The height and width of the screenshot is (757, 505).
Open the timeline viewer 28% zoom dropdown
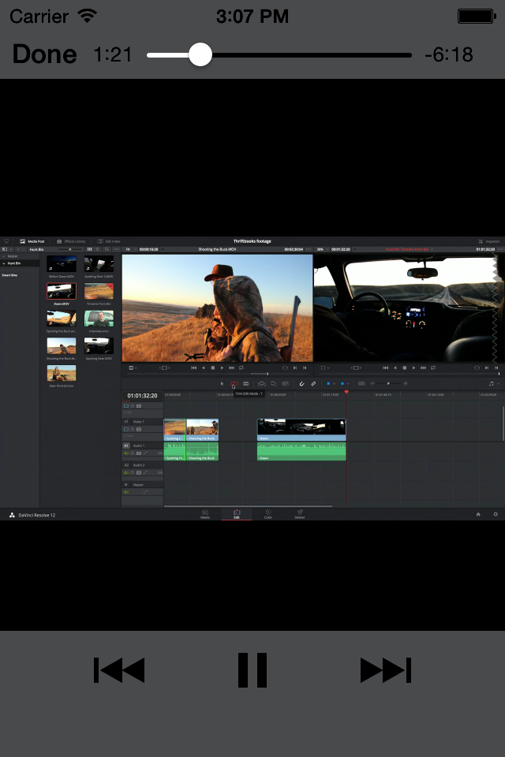click(322, 249)
